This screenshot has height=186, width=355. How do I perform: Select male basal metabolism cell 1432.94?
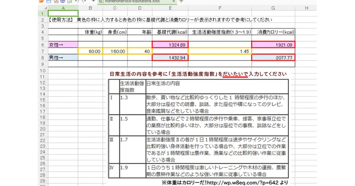tap(170, 58)
